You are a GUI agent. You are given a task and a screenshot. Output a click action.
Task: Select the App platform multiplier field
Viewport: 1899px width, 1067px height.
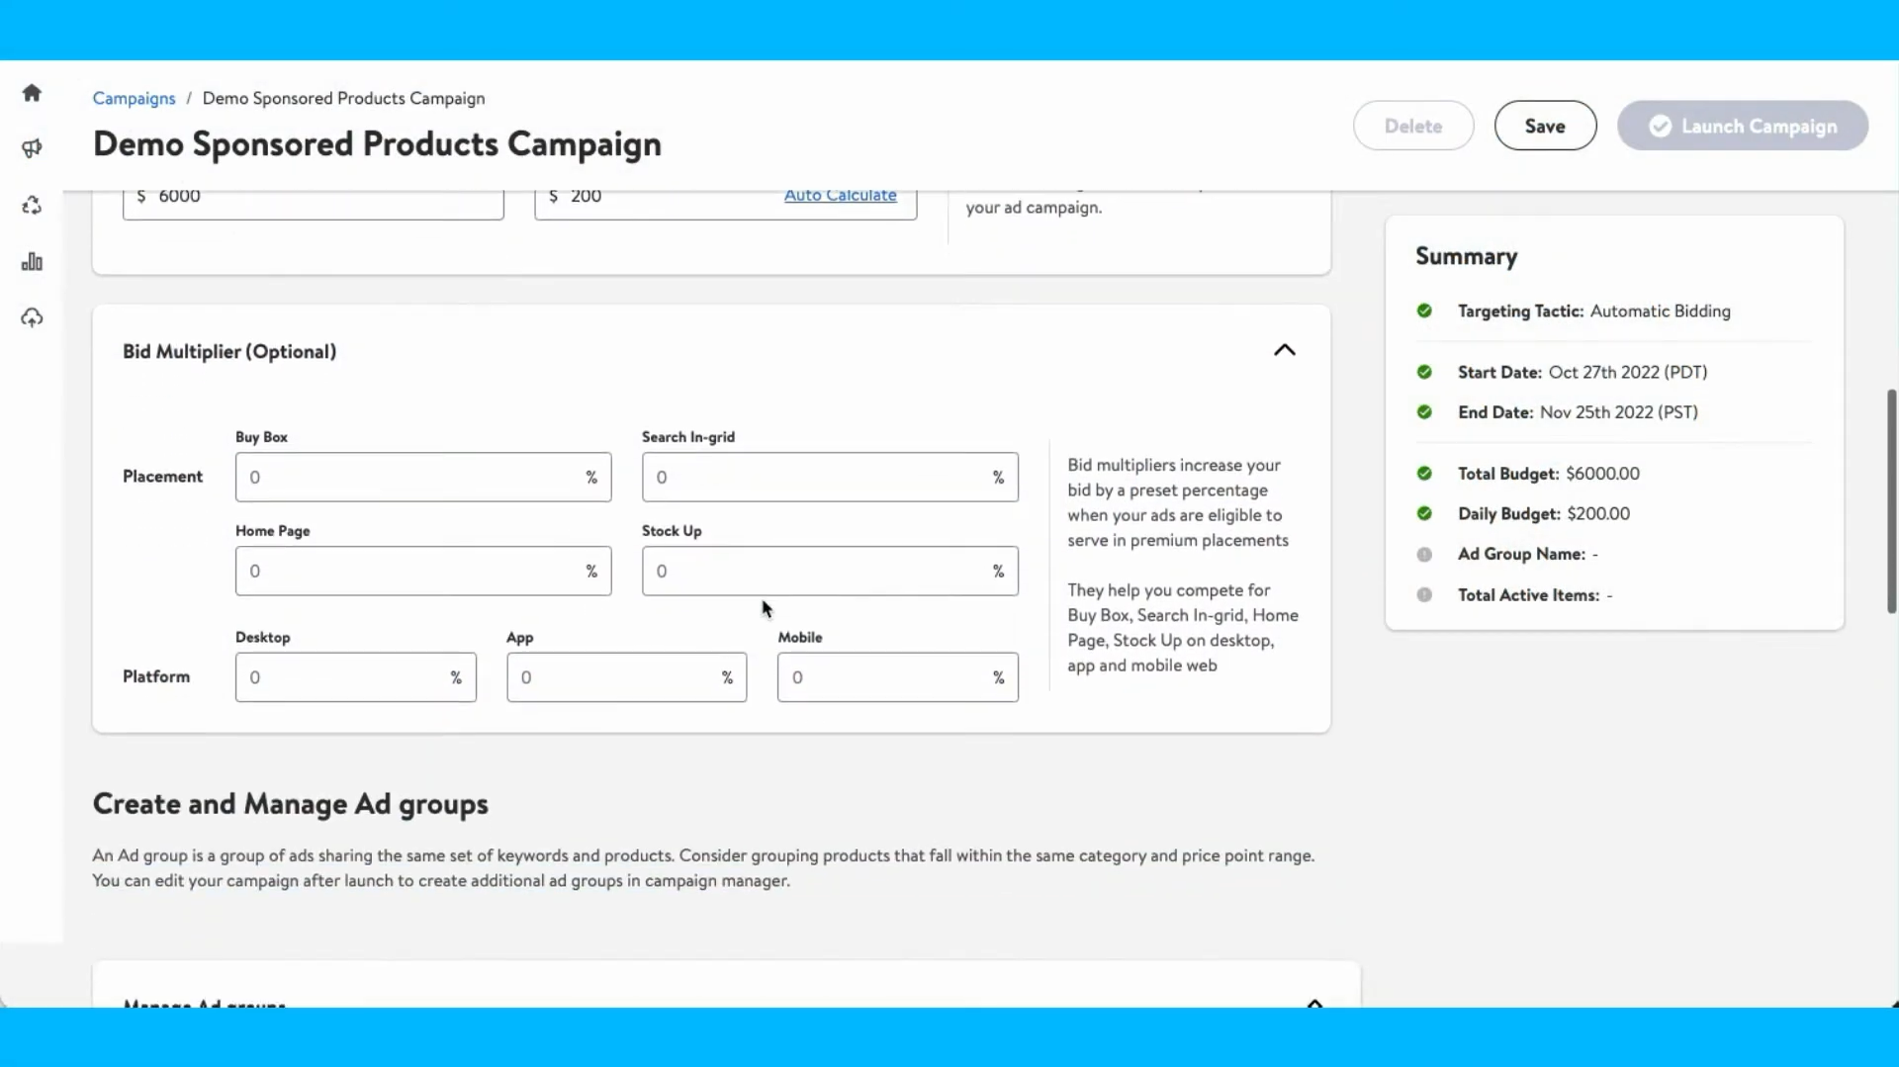pyautogui.click(x=618, y=677)
